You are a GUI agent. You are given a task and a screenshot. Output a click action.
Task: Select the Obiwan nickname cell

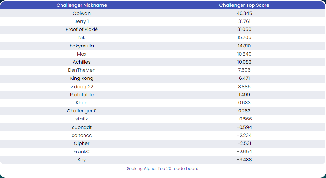pyautogui.click(x=82, y=13)
